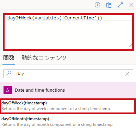Click the function search box containing 'day'

pyautogui.click(x=68, y=74)
